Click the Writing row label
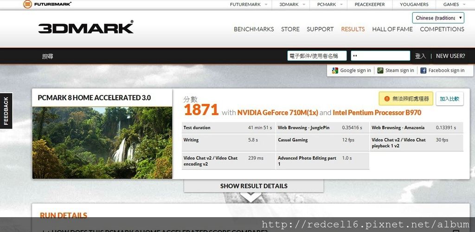 191,140
